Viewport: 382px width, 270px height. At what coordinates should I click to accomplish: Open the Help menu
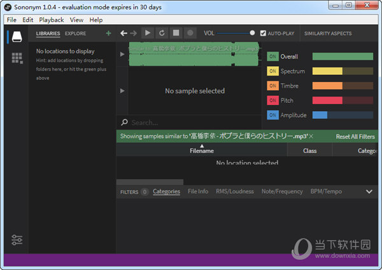[95, 20]
